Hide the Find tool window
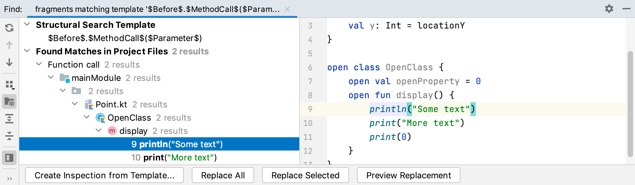 pos(626,9)
